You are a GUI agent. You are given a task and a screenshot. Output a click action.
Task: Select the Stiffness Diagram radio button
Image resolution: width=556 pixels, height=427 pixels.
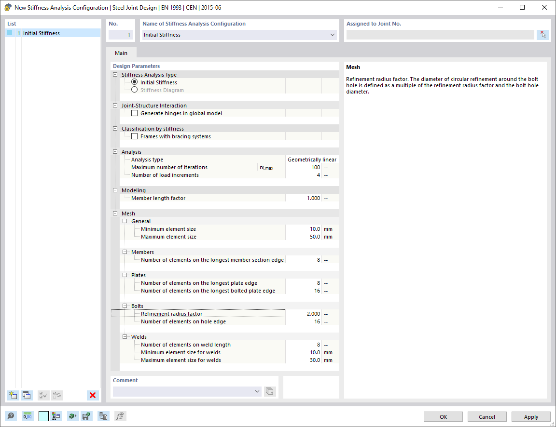pos(134,90)
